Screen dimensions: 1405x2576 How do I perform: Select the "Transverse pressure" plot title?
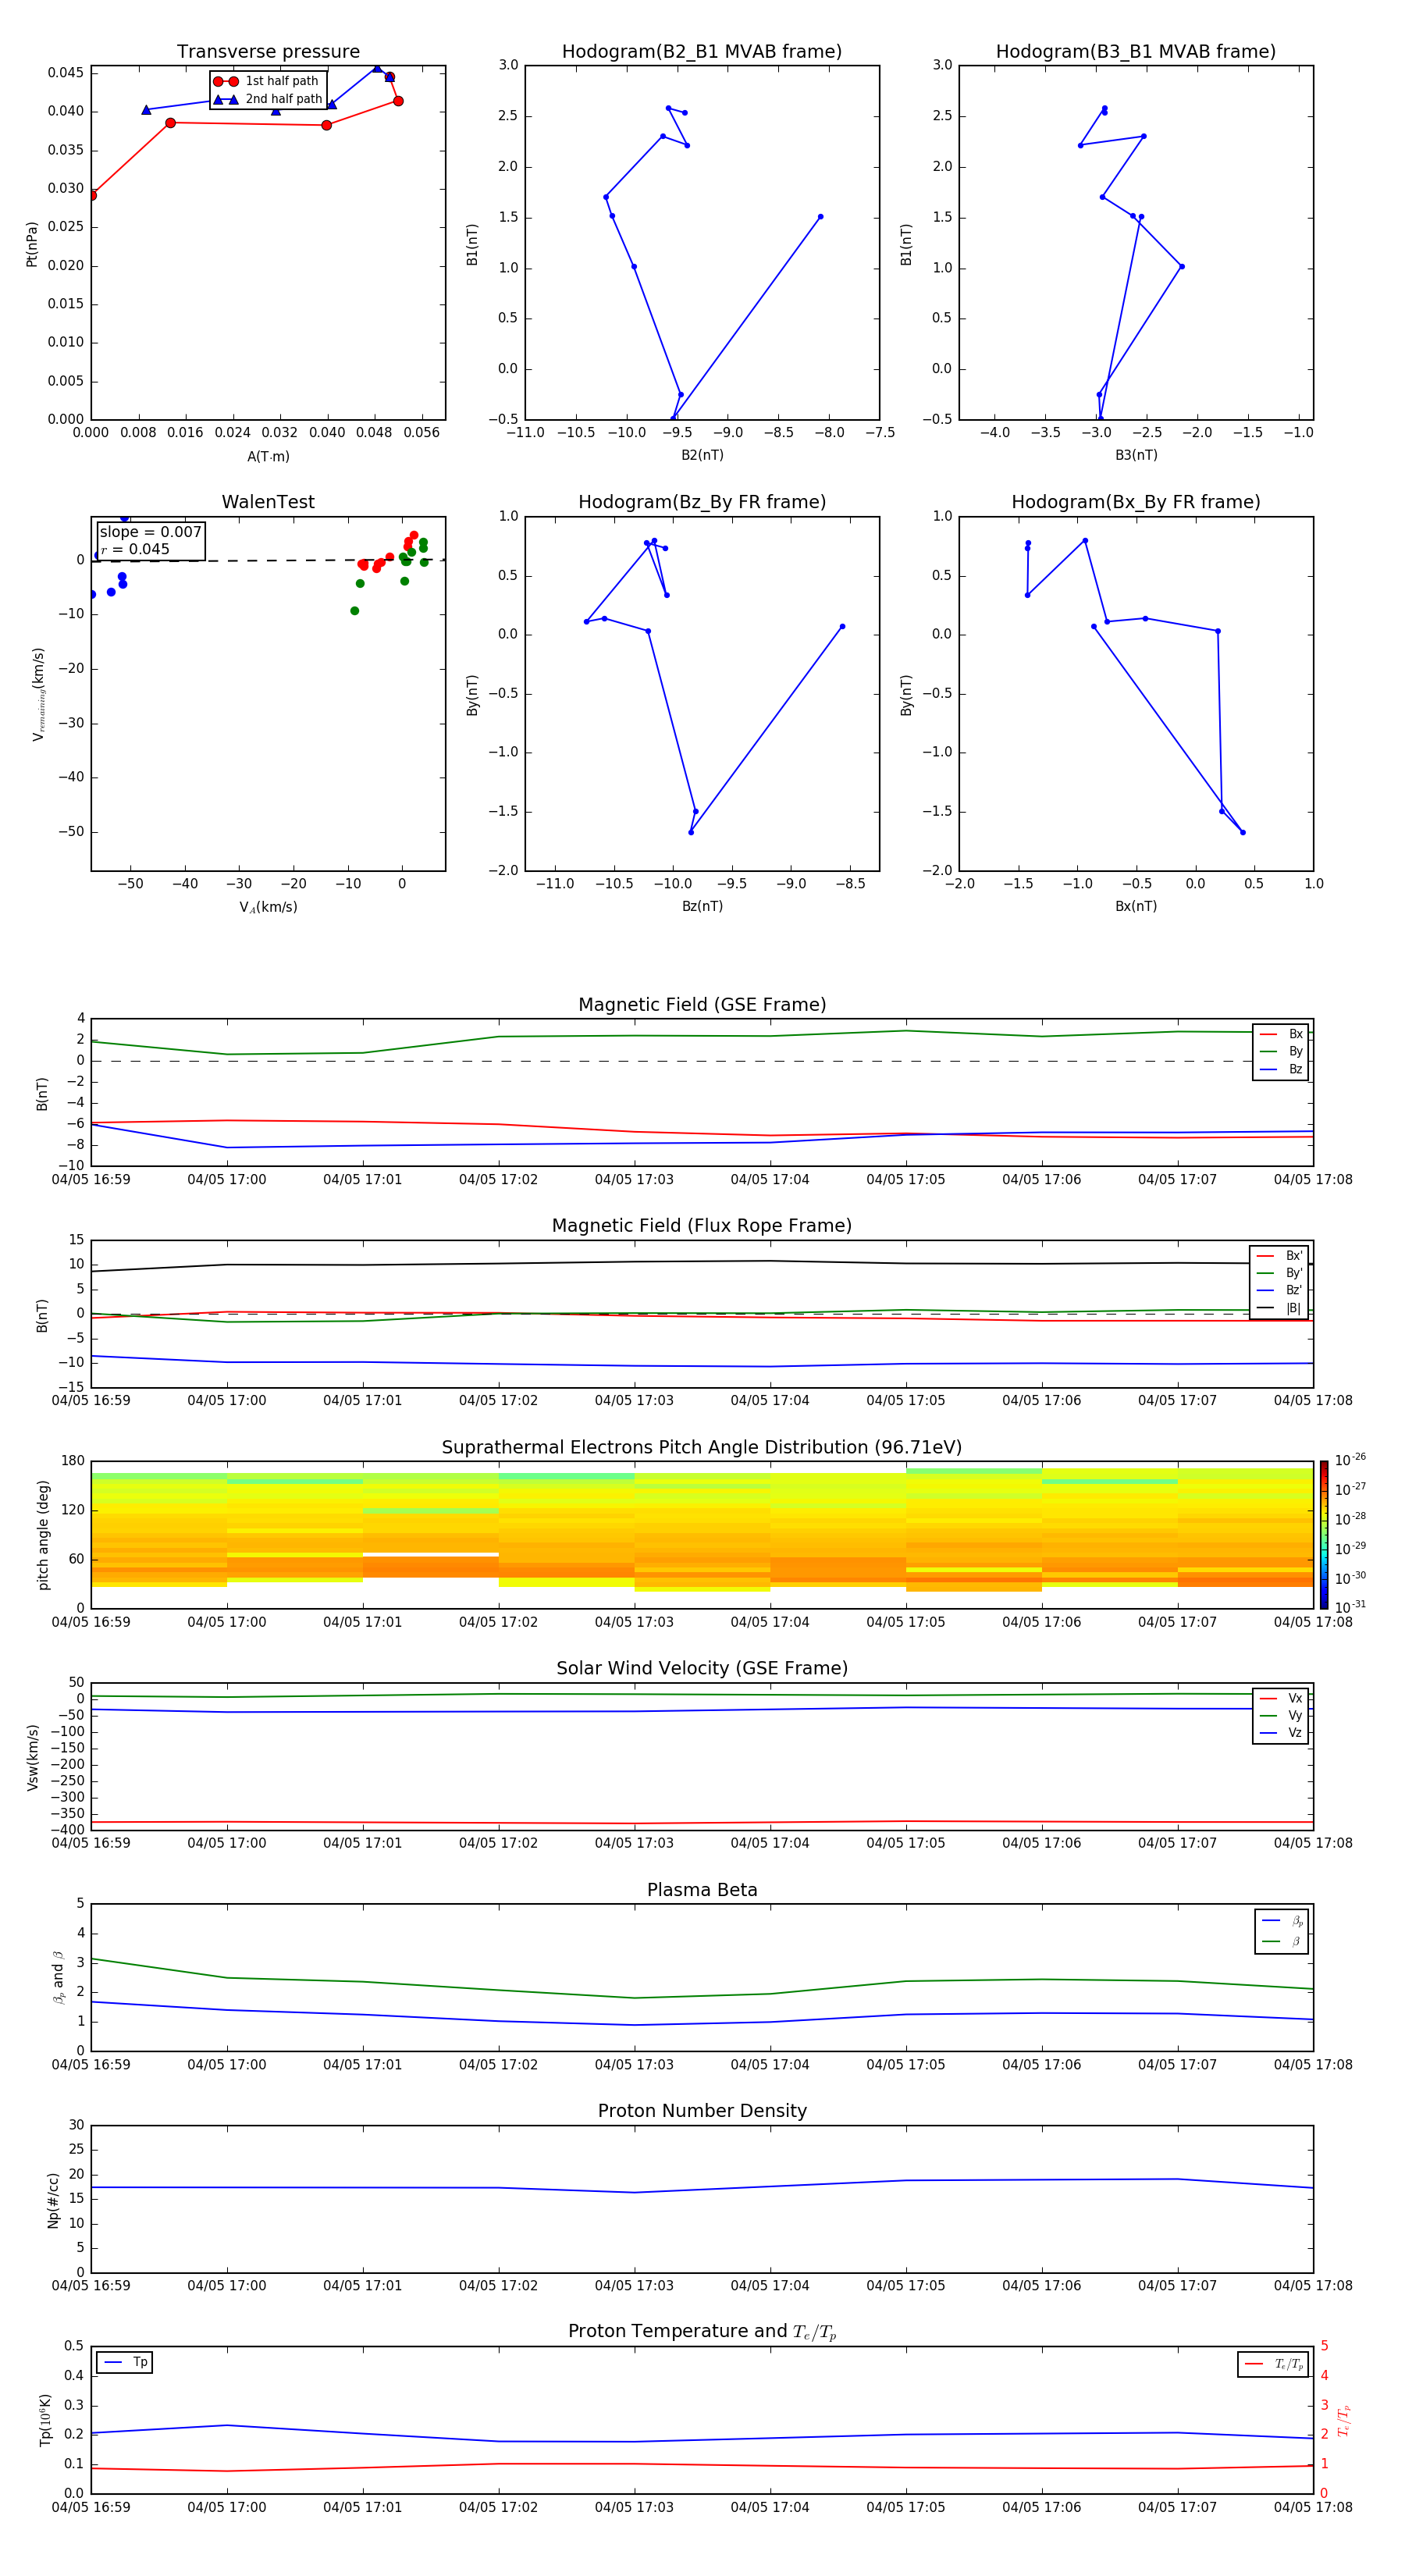[x=268, y=52]
